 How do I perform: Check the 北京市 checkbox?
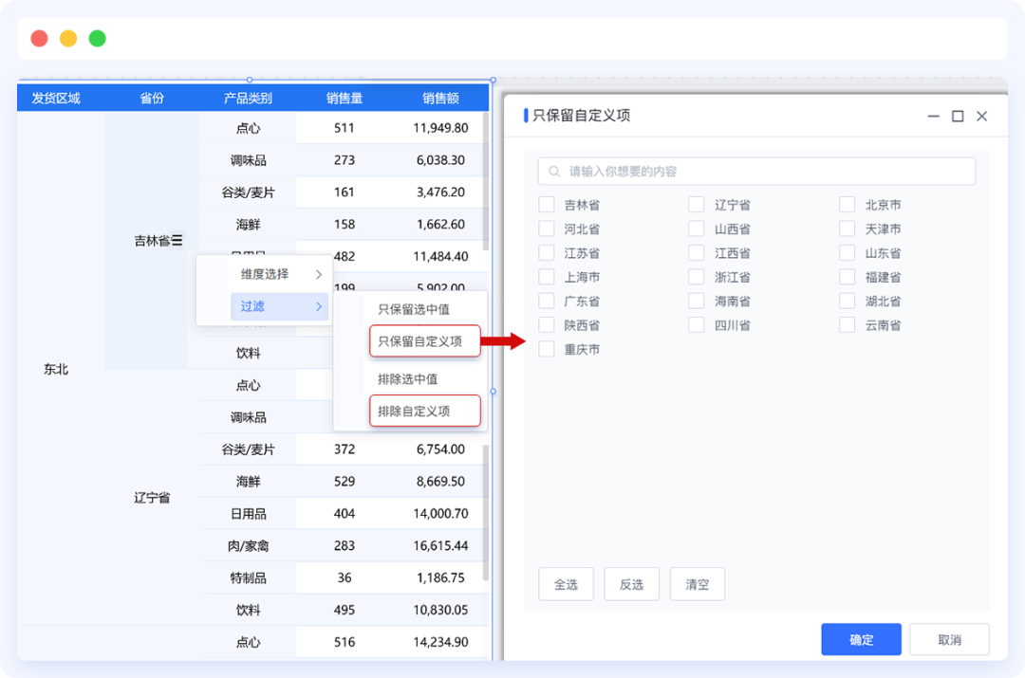(x=848, y=205)
